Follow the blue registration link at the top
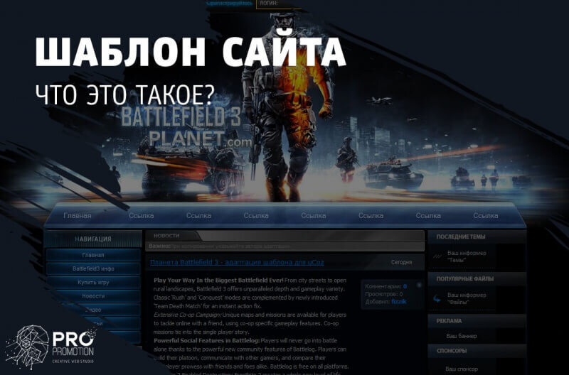 point(229,4)
